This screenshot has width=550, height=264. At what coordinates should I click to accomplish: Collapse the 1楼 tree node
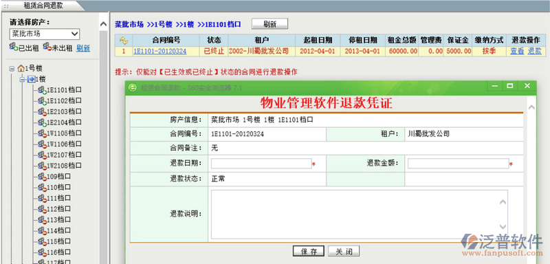click(x=23, y=80)
